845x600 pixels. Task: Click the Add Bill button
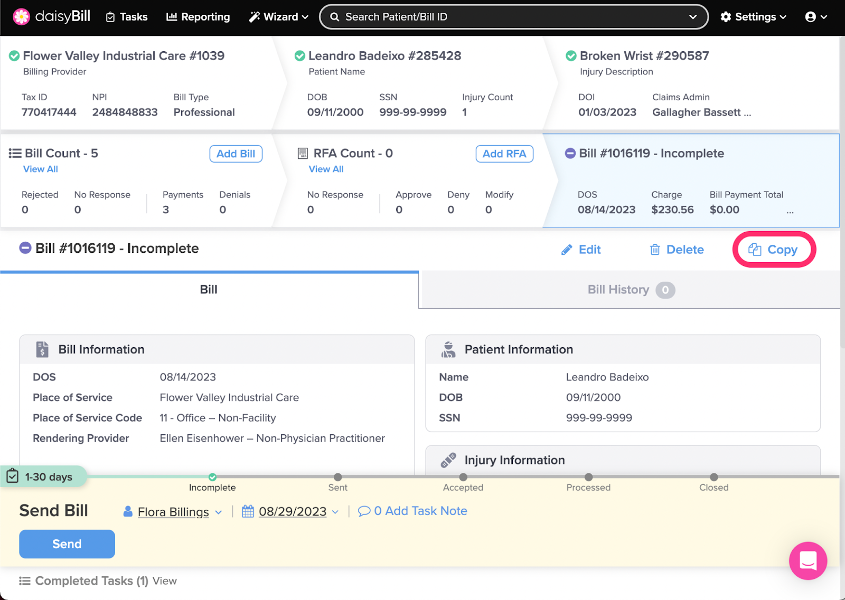tap(236, 154)
